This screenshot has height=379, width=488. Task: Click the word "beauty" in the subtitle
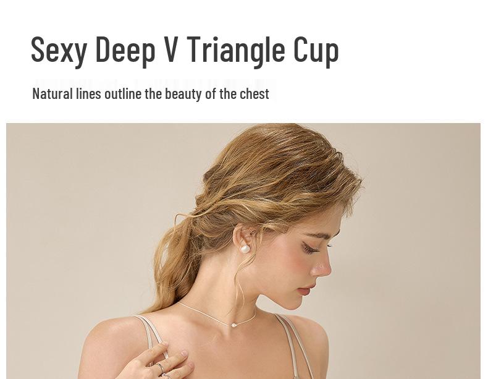(x=183, y=94)
